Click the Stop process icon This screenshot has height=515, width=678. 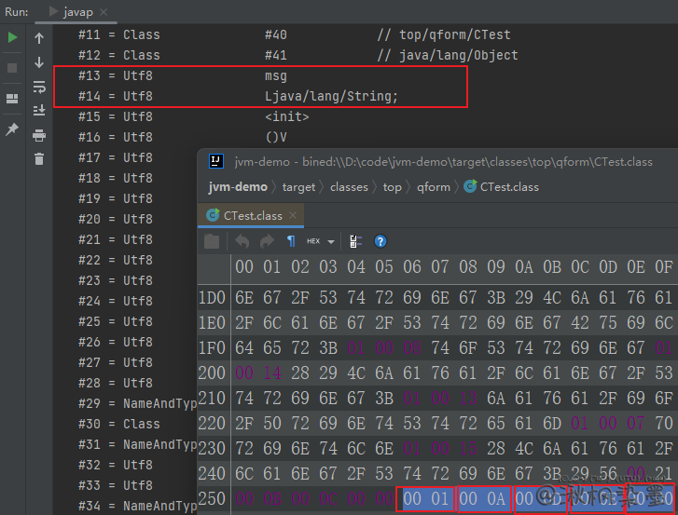tap(12, 68)
